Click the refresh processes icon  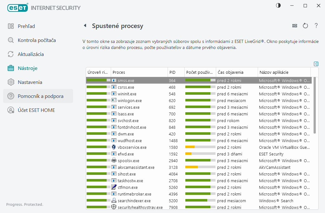tap(305, 26)
